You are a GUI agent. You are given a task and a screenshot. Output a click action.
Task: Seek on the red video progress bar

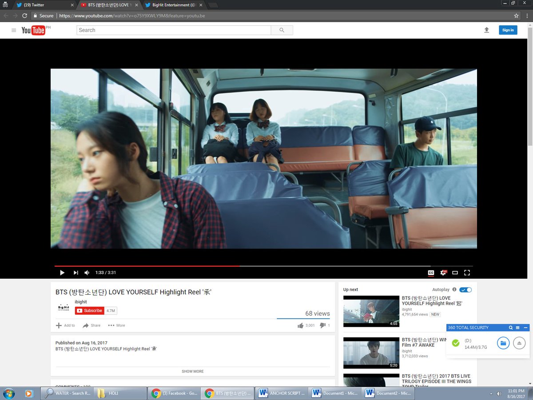(x=264, y=266)
